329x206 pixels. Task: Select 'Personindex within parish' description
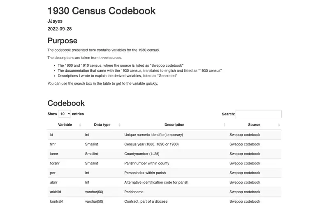click(145, 173)
